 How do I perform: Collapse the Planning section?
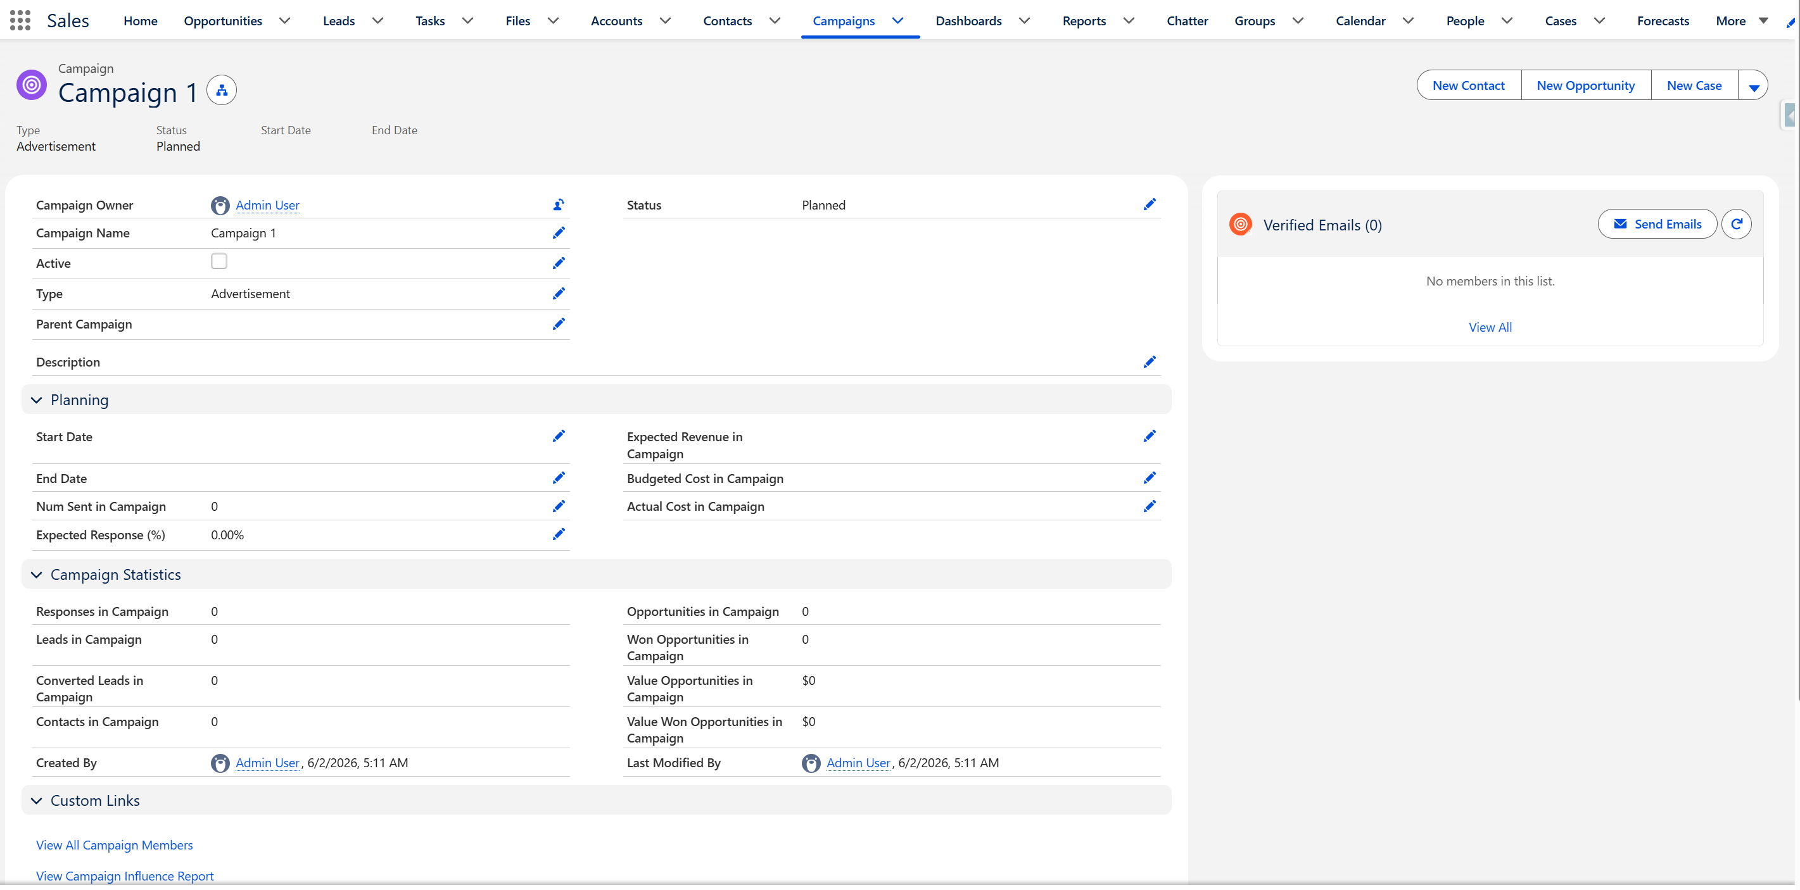[x=36, y=400]
